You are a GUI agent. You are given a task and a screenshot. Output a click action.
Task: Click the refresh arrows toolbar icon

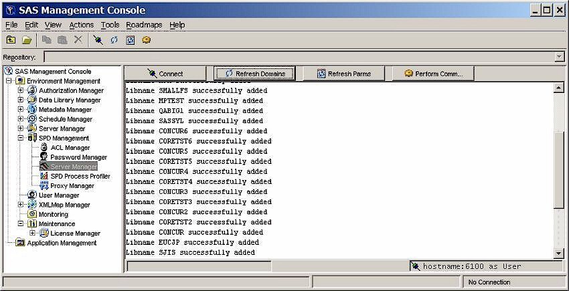point(114,40)
